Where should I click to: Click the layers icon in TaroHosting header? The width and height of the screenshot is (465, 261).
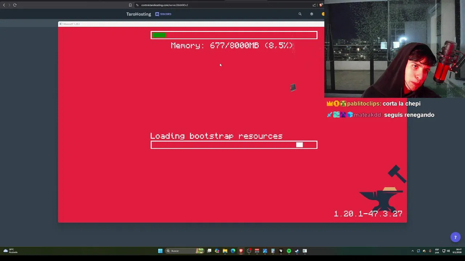point(312,14)
